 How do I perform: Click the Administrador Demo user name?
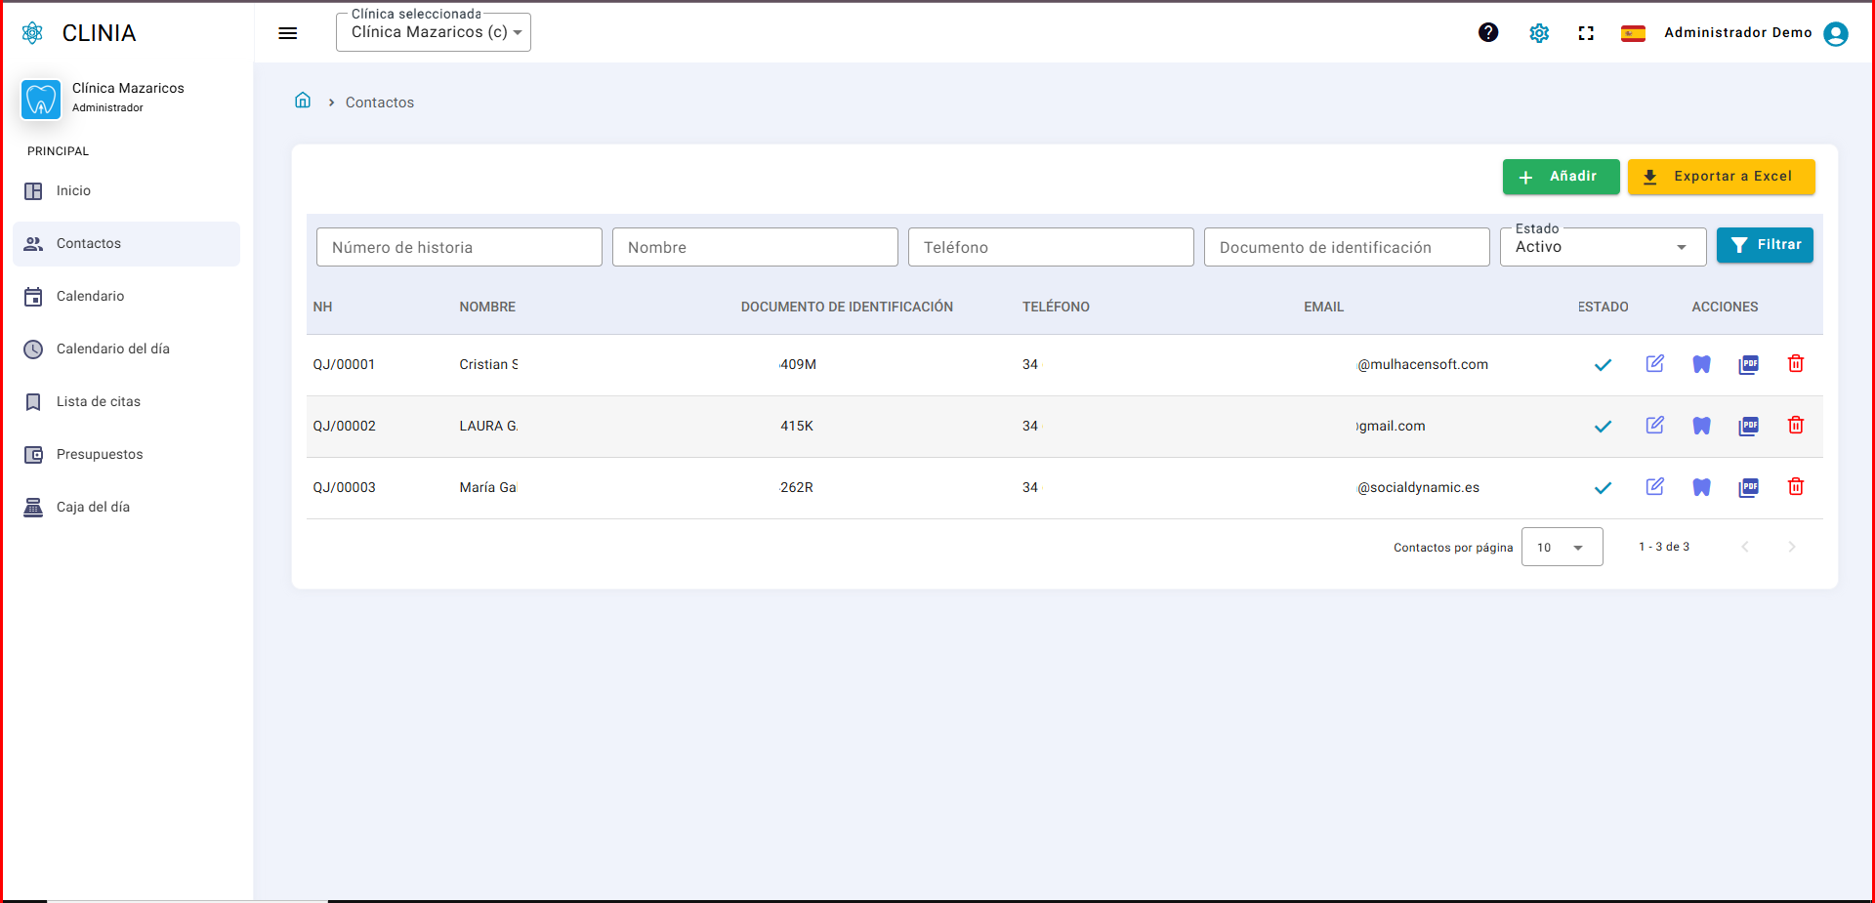click(x=1737, y=32)
